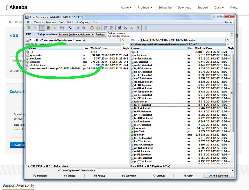Click left panel root '\' button
Image resolution: width=249 pixels, height=190 pixels.
pyautogui.click(x=123, y=40)
